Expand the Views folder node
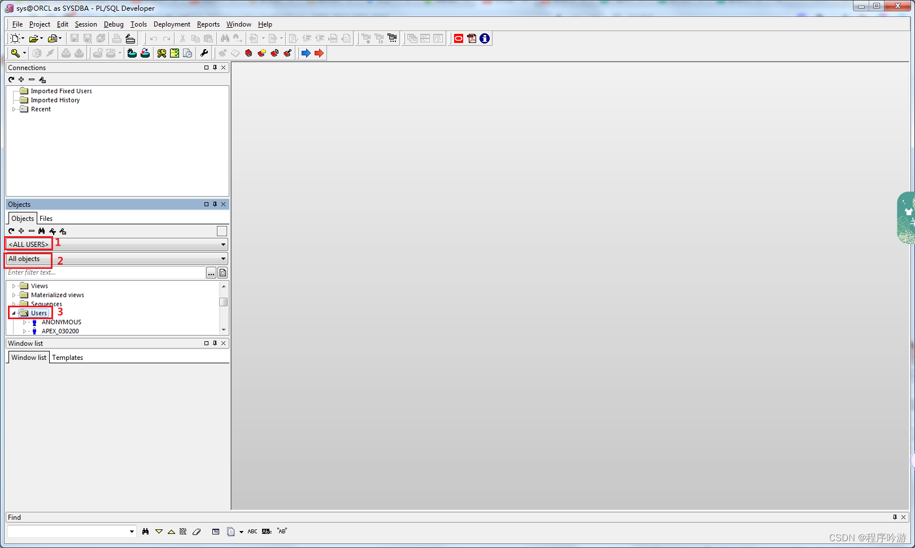The width and height of the screenshot is (915, 548). pyautogui.click(x=14, y=286)
